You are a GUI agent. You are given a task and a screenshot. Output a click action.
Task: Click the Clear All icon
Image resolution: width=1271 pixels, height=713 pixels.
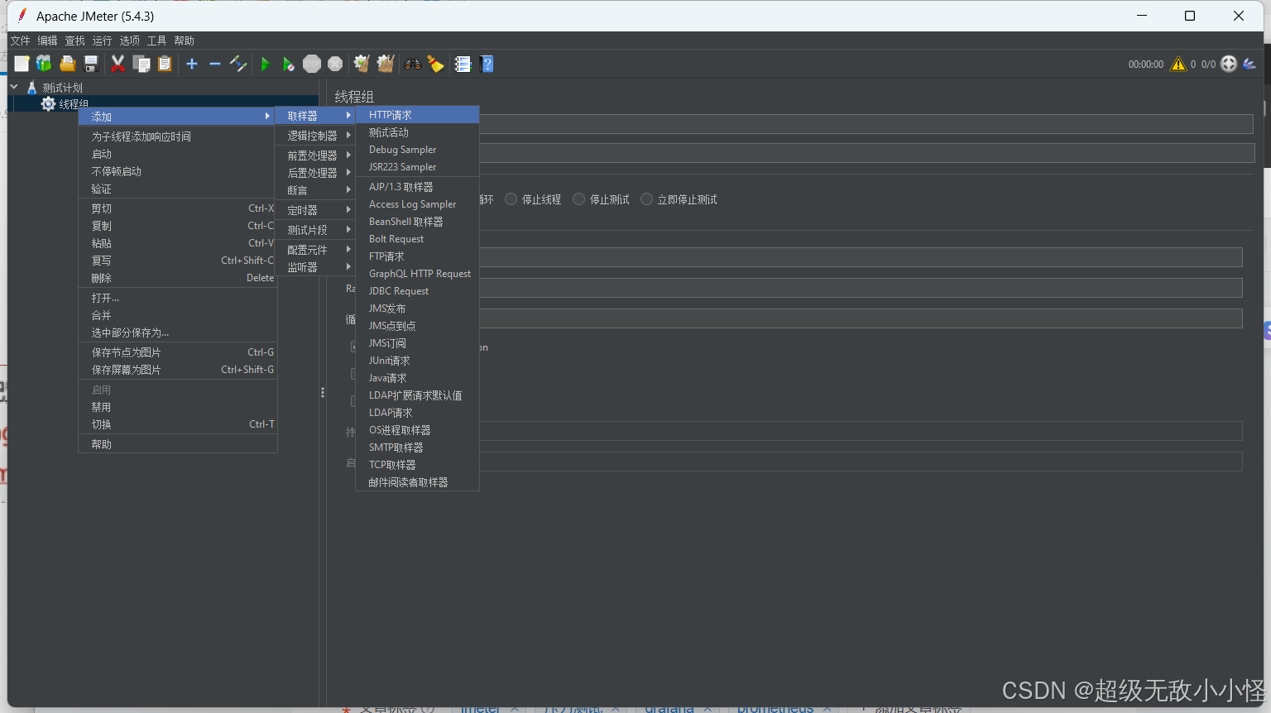click(386, 64)
